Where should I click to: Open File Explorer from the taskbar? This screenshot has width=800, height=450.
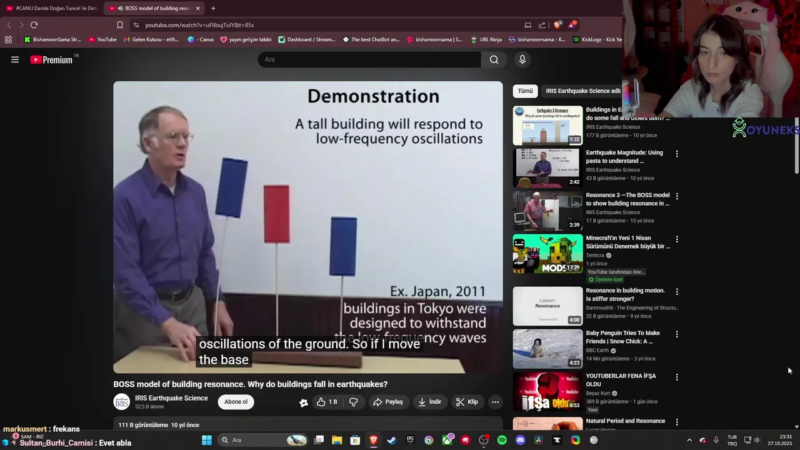coord(337,440)
